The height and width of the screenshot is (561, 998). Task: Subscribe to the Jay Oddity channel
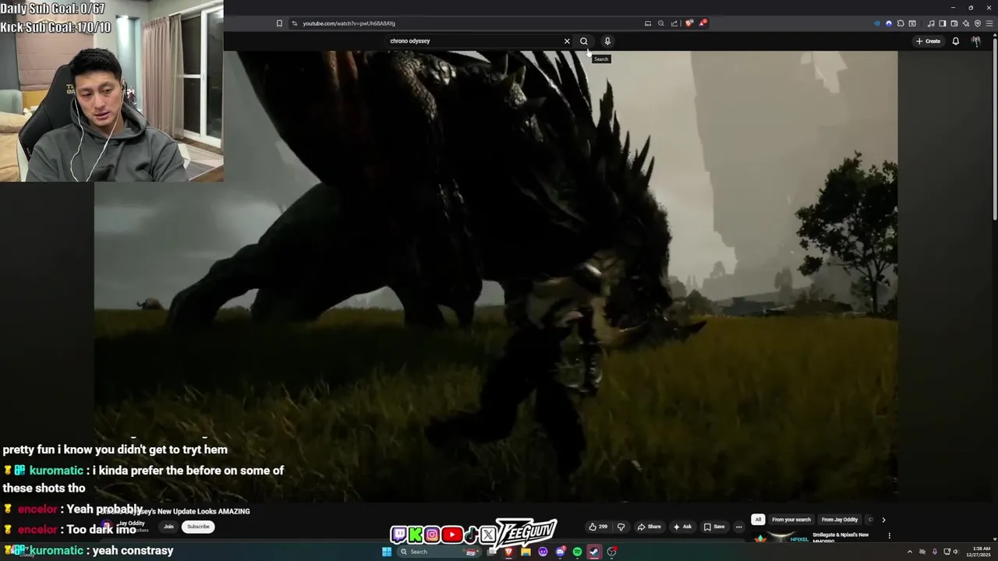[x=198, y=527]
